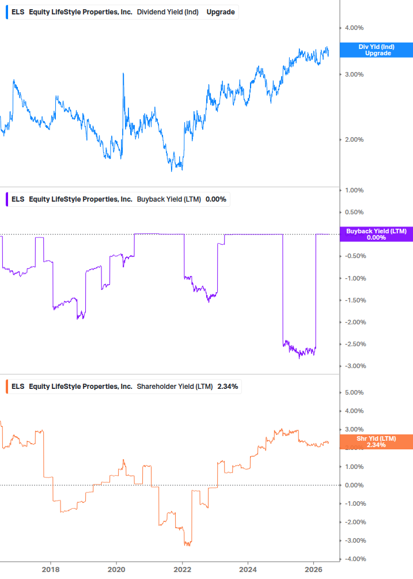
Task: Click the purple color bar of Buyback Yield legend
Action: click(x=7, y=199)
